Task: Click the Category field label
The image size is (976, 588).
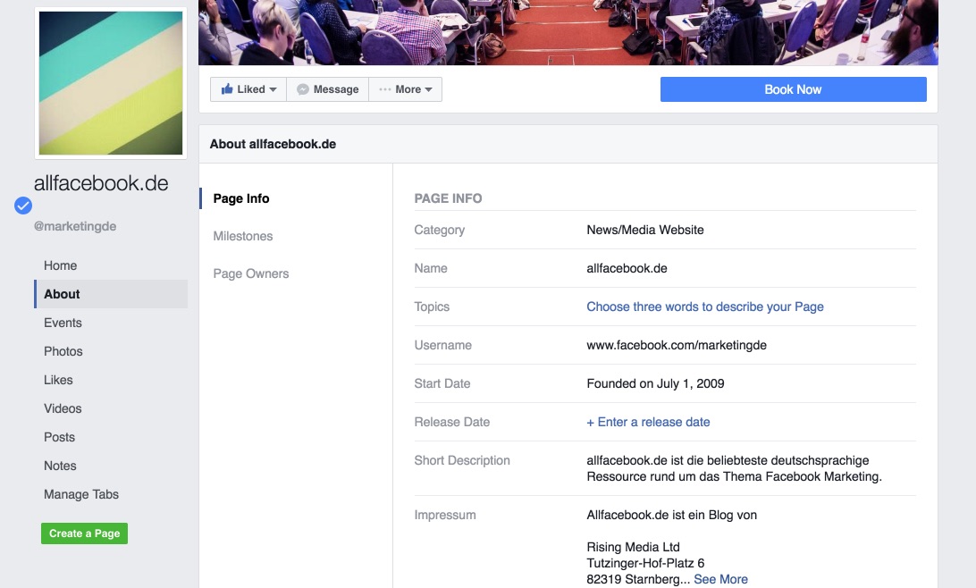Action: 440,230
